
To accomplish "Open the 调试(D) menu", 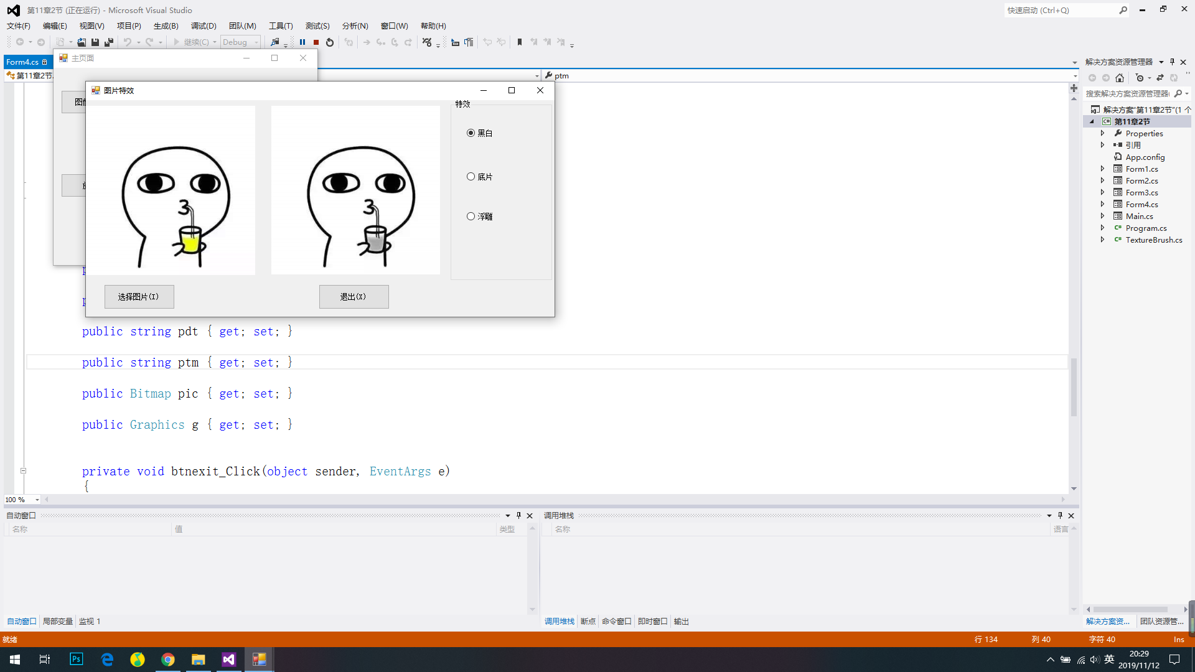I will click(x=204, y=26).
